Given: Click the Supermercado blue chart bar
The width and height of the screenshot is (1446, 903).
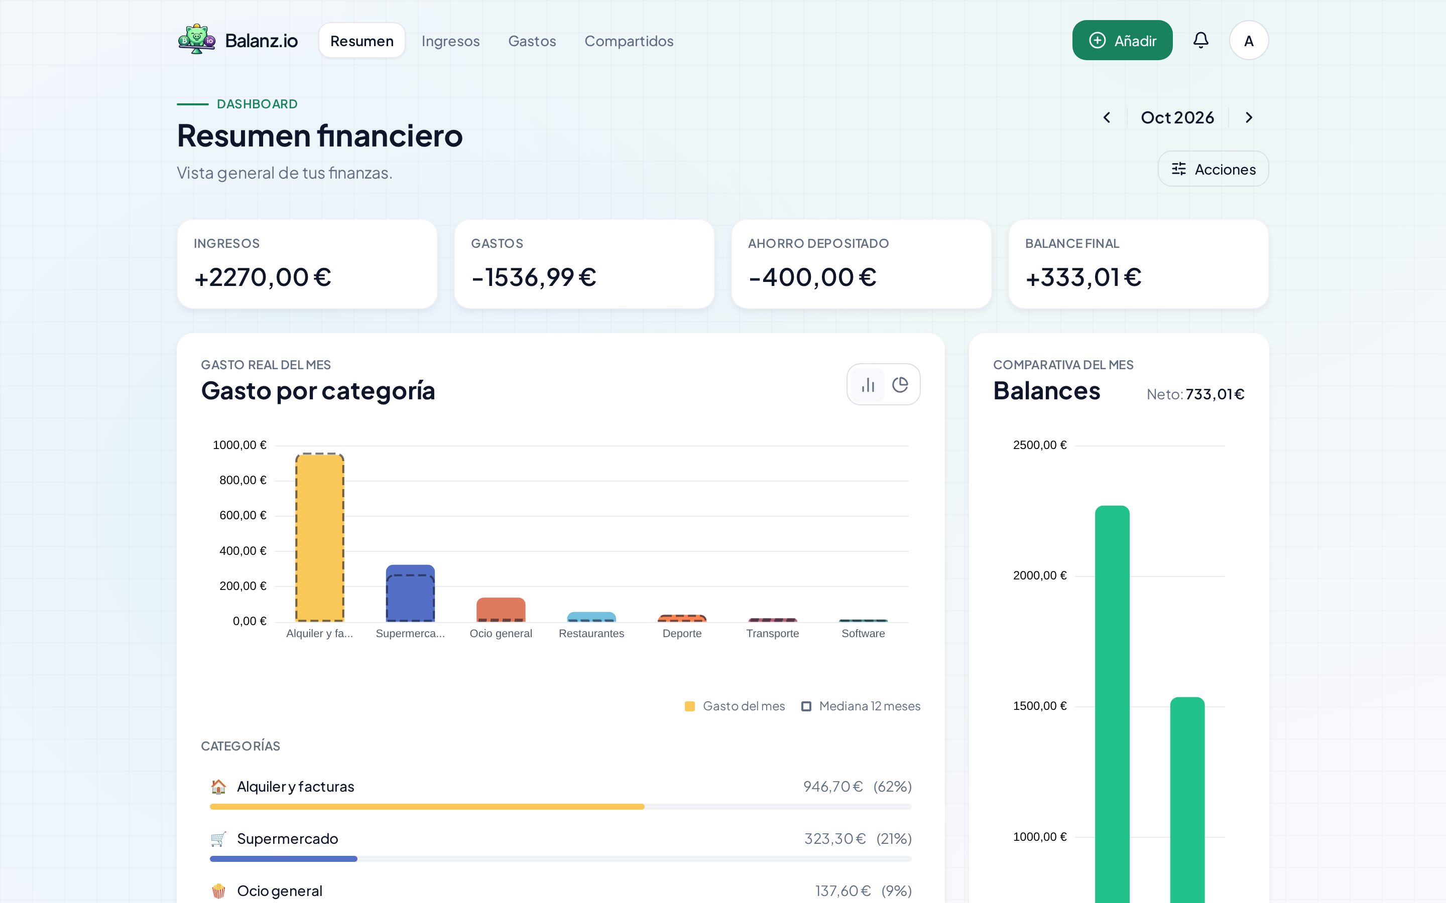Looking at the screenshot, I should pyautogui.click(x=410, y=593).
